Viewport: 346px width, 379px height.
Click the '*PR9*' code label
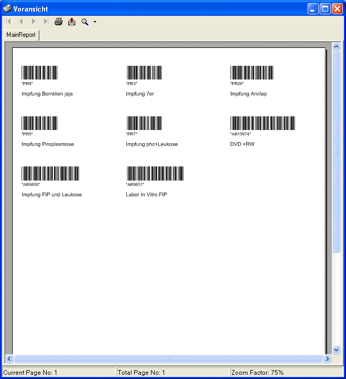pos(27,134)
